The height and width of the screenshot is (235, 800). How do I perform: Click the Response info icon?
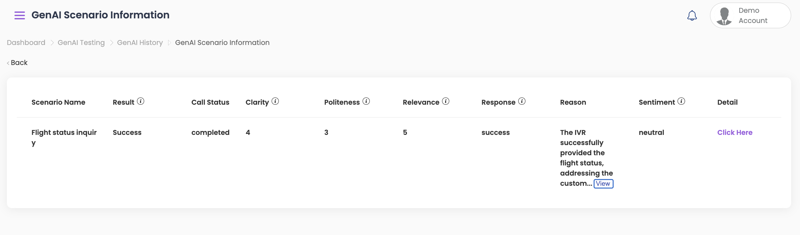(x=522, y=101)
